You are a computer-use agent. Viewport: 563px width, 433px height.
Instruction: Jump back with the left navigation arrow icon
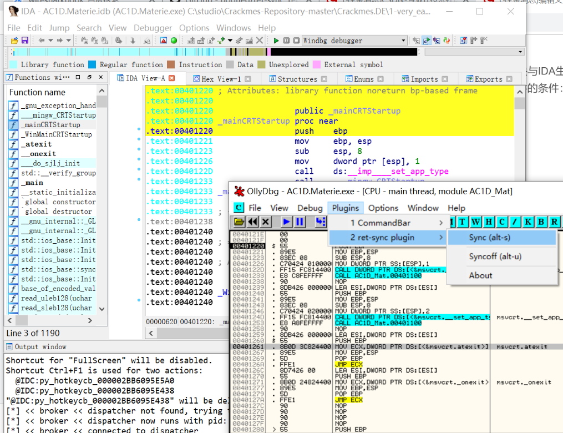(x=41, y=40)
